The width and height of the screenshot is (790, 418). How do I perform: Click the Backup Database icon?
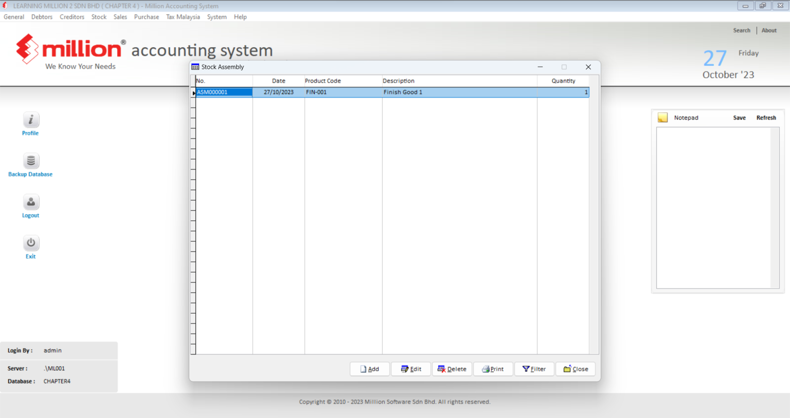coord(31,161)
